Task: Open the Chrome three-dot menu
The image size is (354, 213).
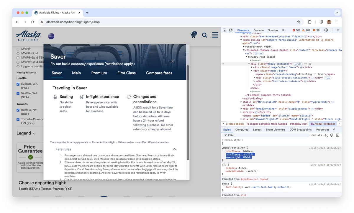Action: (337, 22)
